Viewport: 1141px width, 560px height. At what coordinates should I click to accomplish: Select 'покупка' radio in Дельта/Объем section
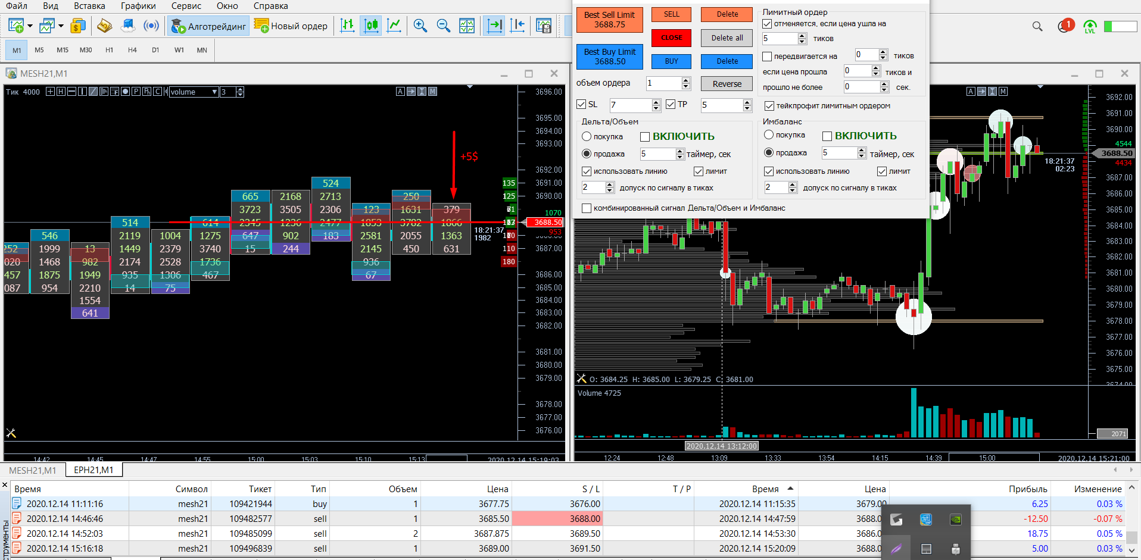point(587,136)
